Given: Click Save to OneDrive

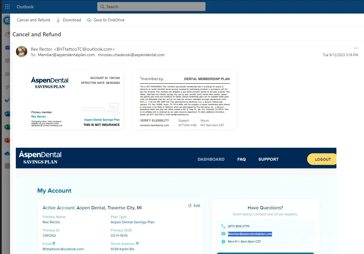Looking at the screenshot, I should coord(106,20).
